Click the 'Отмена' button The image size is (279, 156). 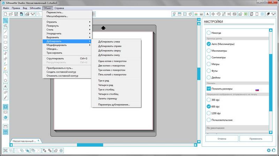pyautogui.click(x=222, y=139)
